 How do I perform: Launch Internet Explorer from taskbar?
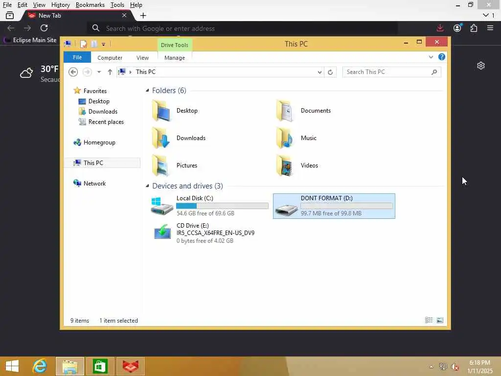click(x=40, y=366)
